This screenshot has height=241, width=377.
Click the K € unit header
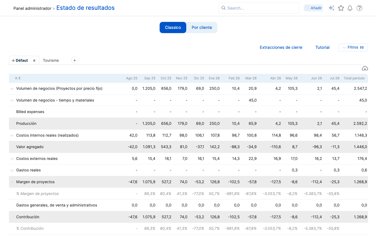(18, 78)
